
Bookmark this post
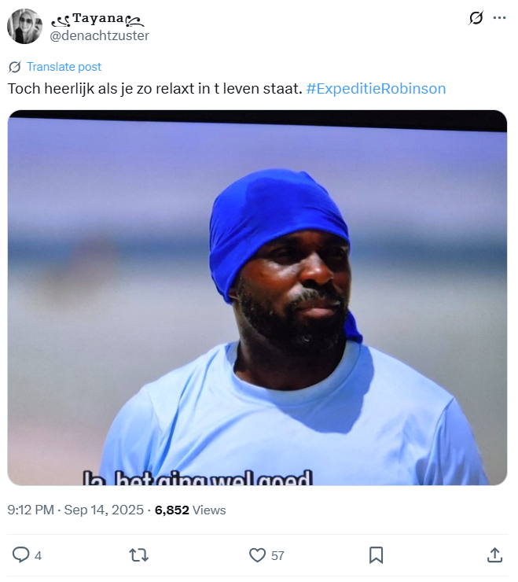pyautogui.click(x=376, y=555)
